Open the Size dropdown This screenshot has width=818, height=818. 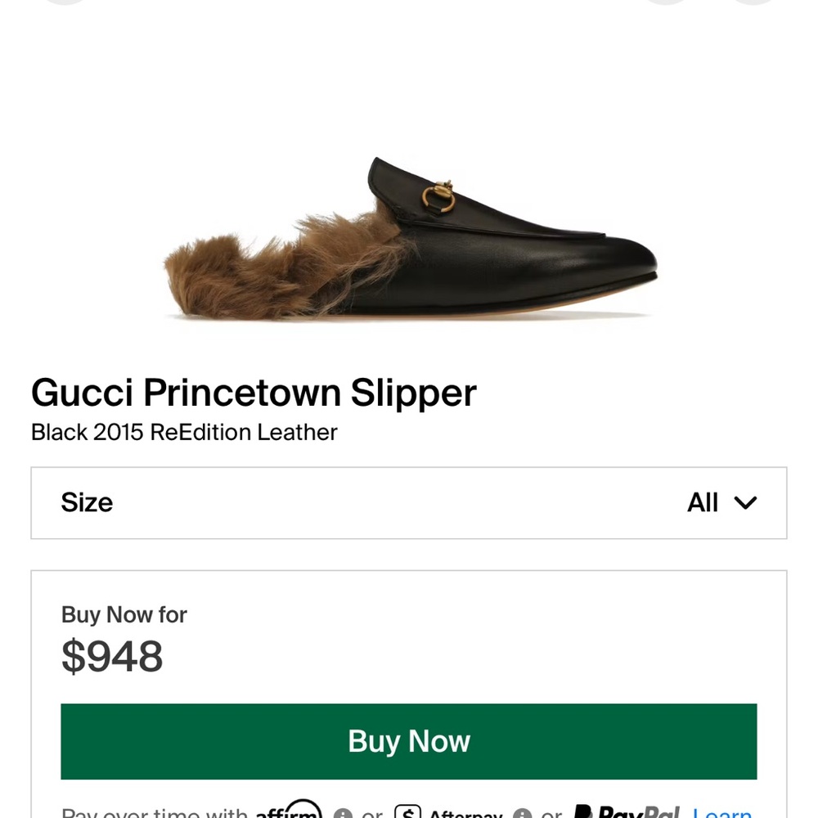click(x=409, y=503)
